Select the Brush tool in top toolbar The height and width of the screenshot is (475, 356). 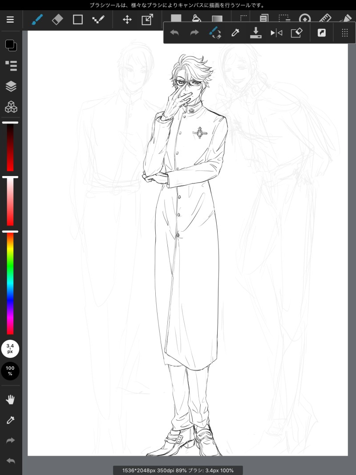pos(37,20)
